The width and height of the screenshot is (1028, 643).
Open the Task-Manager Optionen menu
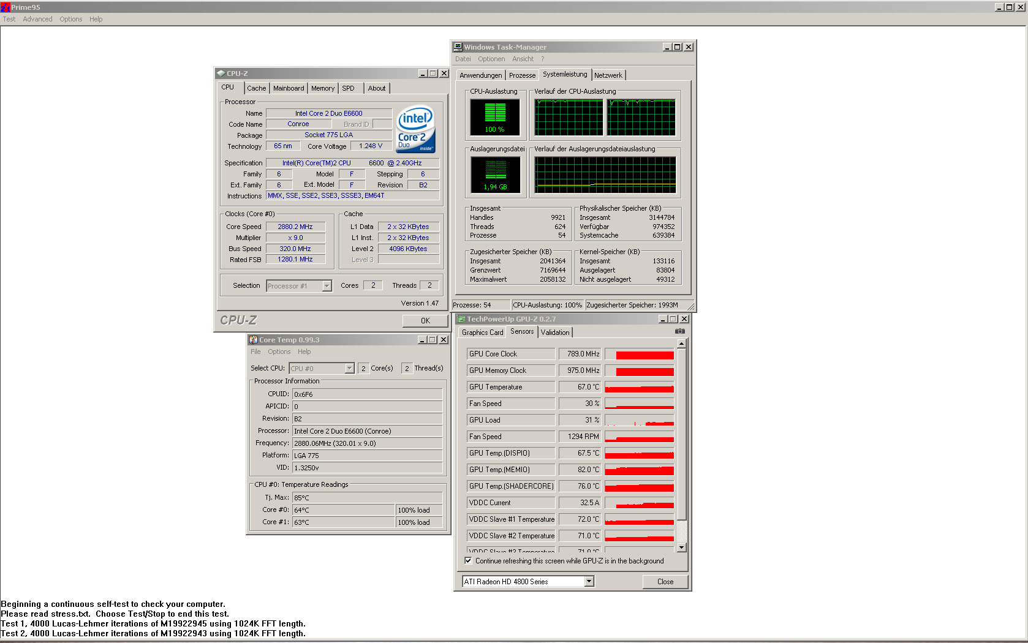[x=491, y=59]
